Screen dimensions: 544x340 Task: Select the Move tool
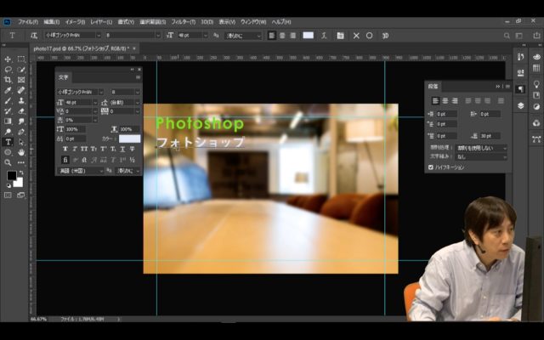(x=8, y=59)
